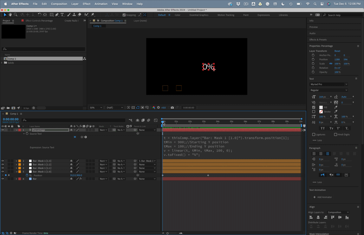Image resolution: width=364 pixels, height=235 pixels.
Task: Click the expression language menu play icon
Action: click(86, 137)
